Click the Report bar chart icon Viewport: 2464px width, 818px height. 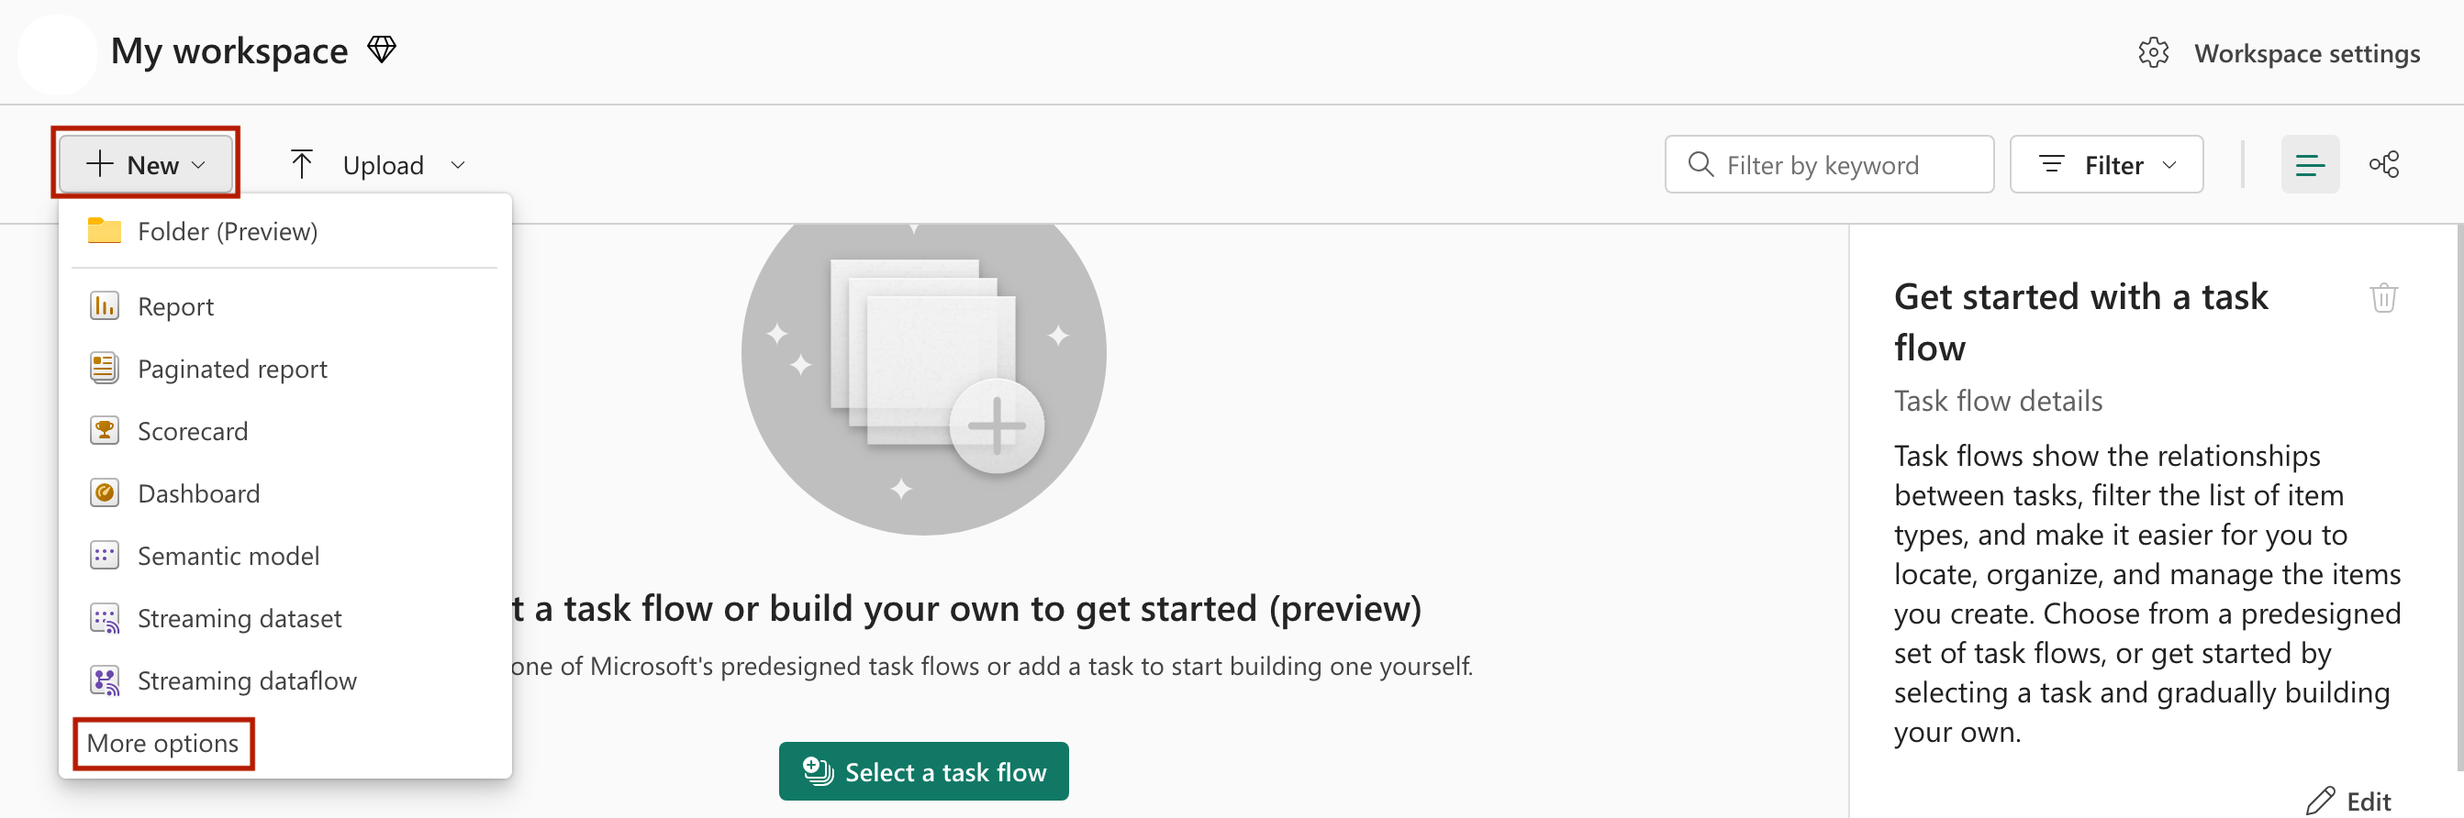pos(105,305)
